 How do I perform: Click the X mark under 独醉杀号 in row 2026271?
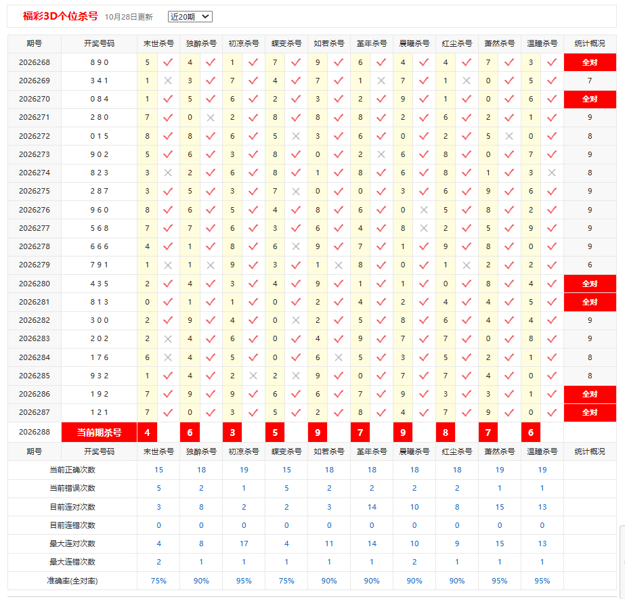(x=211, y=118)
